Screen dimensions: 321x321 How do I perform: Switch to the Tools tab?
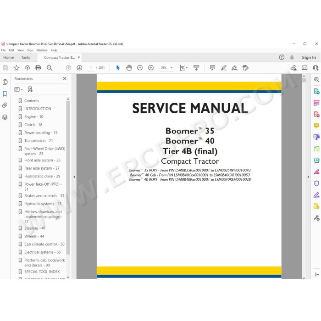coord(26,57)
